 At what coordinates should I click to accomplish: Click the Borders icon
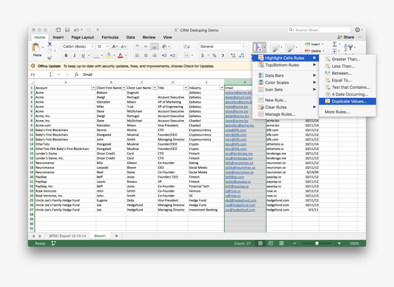pyautogui.click(x=97, y=55)
